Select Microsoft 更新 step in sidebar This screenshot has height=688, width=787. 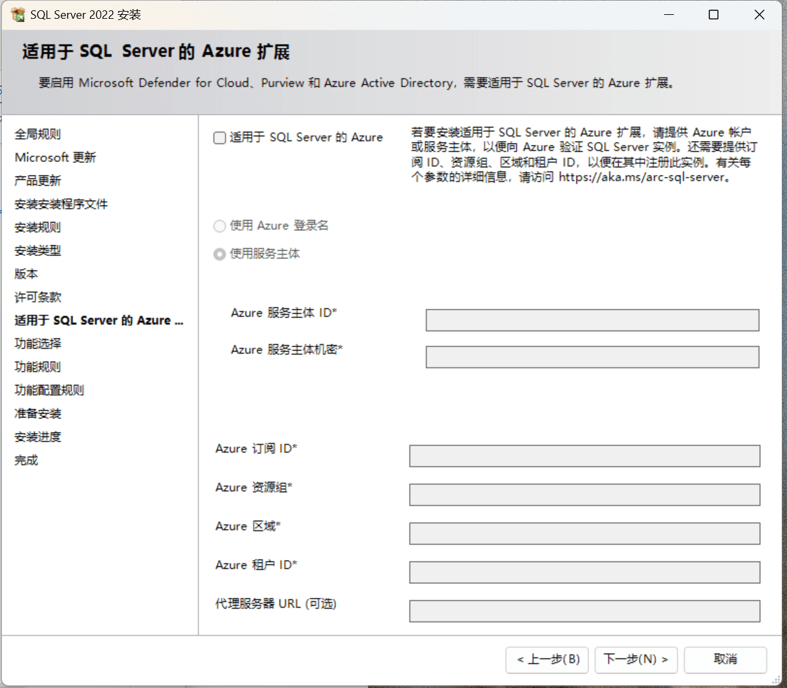[x=55, y=158]
